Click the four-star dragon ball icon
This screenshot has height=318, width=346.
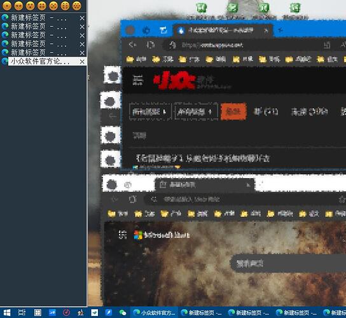coord(42,6)
